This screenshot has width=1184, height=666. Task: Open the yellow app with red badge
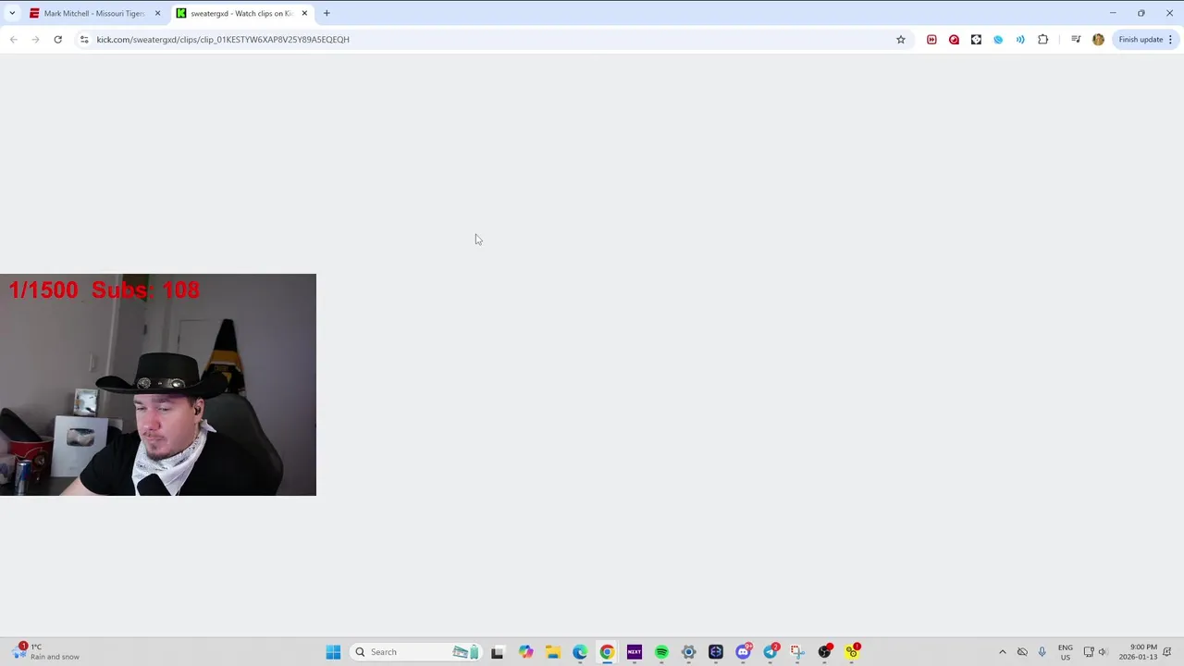[852, 652]
